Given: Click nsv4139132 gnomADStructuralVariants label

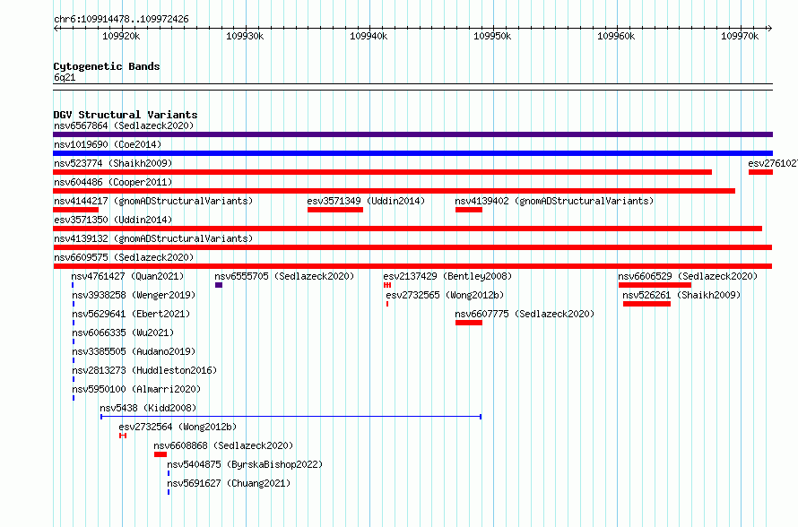Looking at the screenshot, I should tap(153, 238).
